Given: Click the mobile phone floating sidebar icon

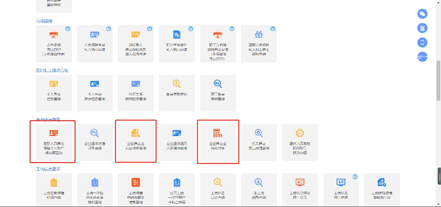Looking at the screenshot, I should [x=423, y=42].
